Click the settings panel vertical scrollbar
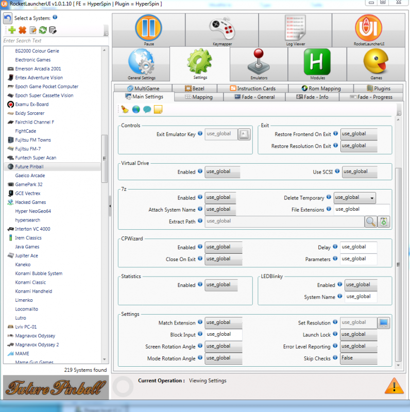This screenshot has width=410, height=412. pos(398,265)
